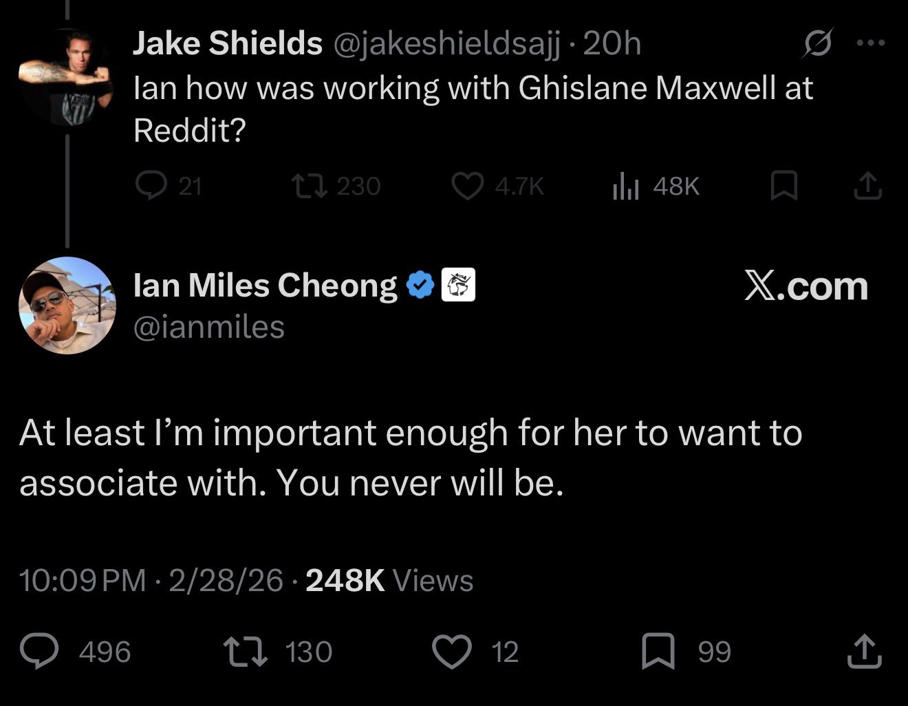Click Ian Miles Cheong's blue verified badge
Image resolution: width=908 pixels, height=706 pixels.
(x=420, y=286)
